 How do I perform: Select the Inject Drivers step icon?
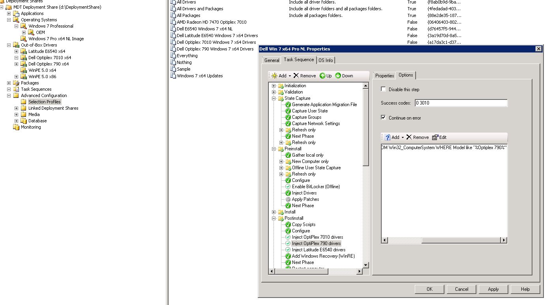tap(288, 193)
